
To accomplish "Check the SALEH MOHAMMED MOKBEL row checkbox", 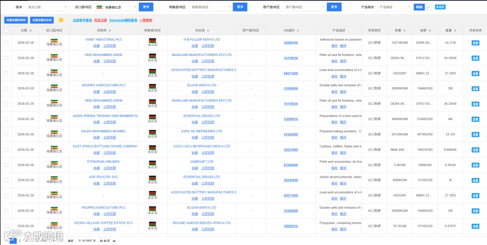I will point(6,134).
